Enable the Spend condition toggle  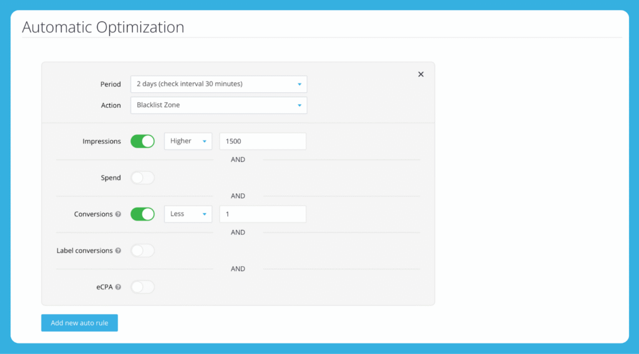click(142, 178)
